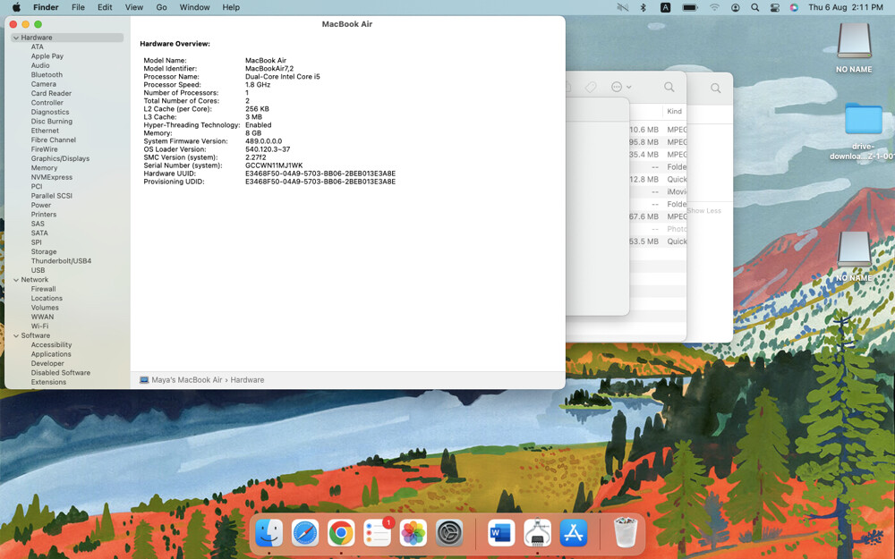Click the 67.6 MB file row in Finder
The height and width of the screenshot is (559, 895).
click(658, 216)
